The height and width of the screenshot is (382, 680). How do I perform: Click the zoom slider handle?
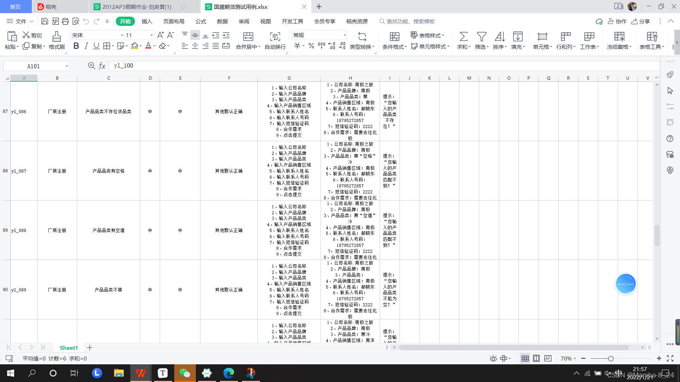[611, 359]
